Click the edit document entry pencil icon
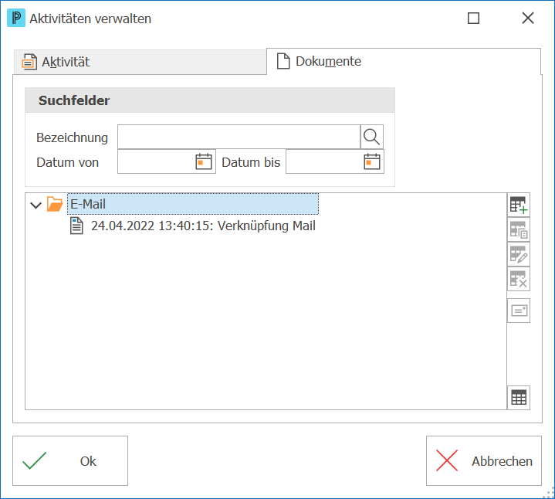The image size is (555, 499). click(519, 255)
